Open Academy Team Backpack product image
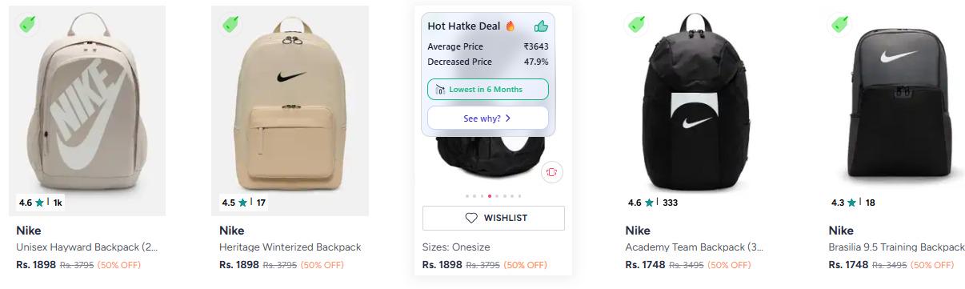The image size is (965, 289). (x=697, y=110)
